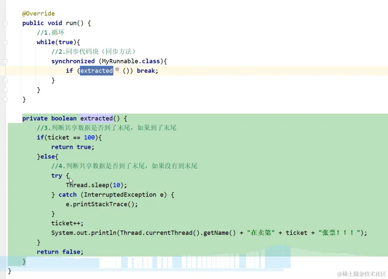388x279 pixels.
Task: Click the comment //4. 如果没有到末尾
Action: coord(124,166)
